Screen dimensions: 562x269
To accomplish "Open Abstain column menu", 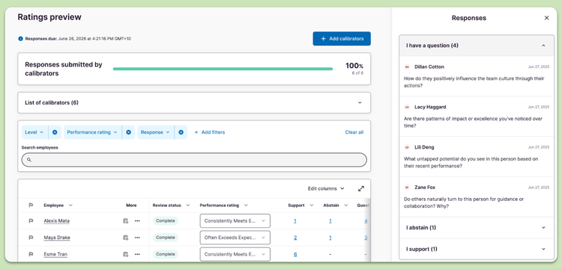I will click(x=346, y=205).
